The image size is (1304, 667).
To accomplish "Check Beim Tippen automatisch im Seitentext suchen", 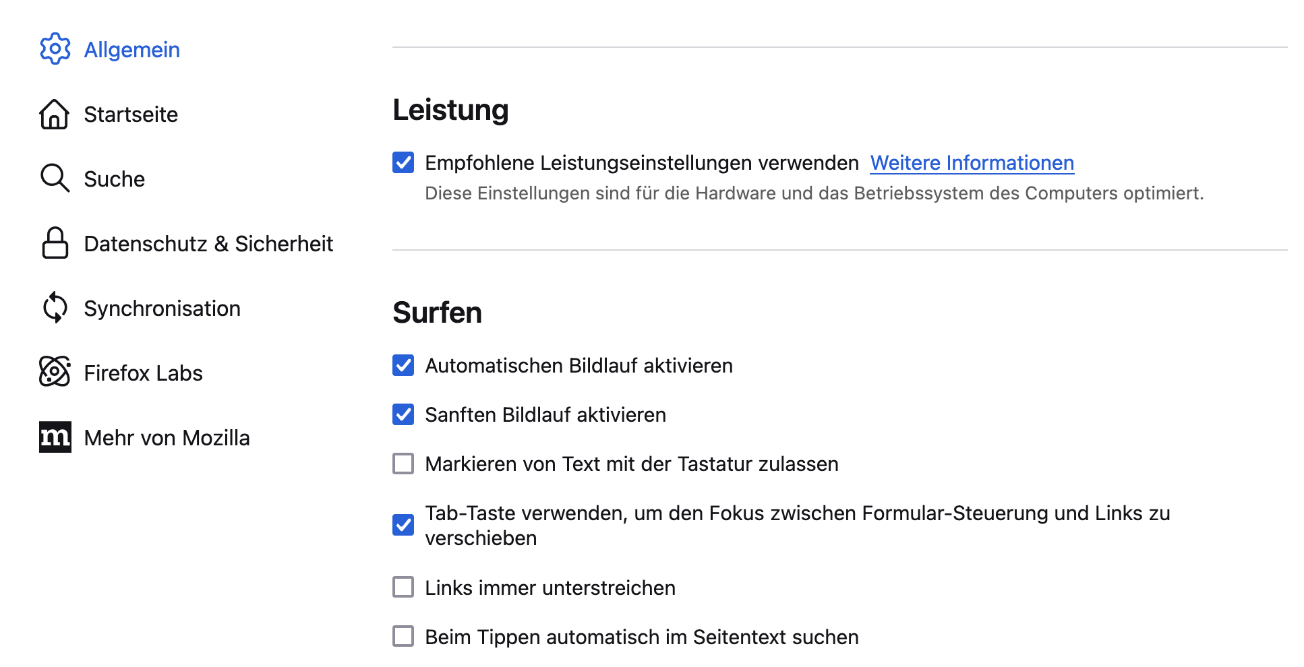I will pyautogui.click(x=403, y=636).
